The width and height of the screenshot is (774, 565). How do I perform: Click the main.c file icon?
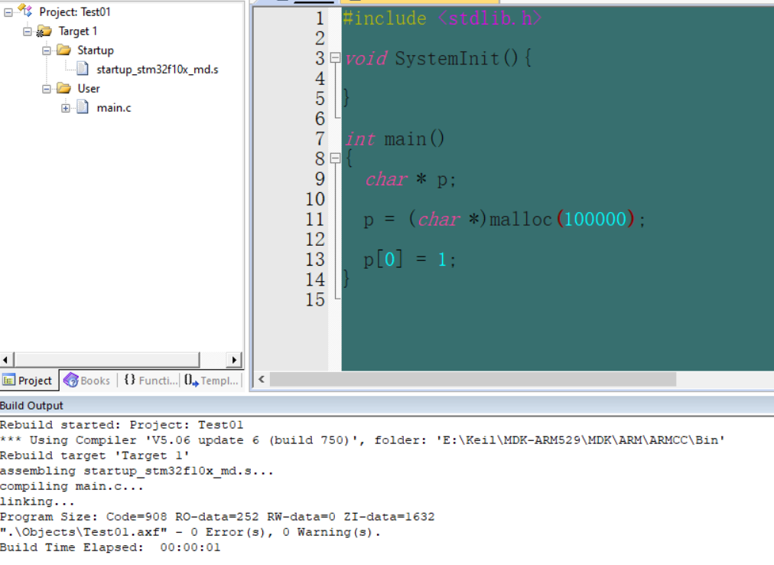click(81, 107)
